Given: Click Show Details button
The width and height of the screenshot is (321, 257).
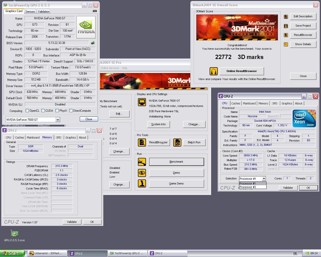Looking at the screenshot, I should (303, 44).
